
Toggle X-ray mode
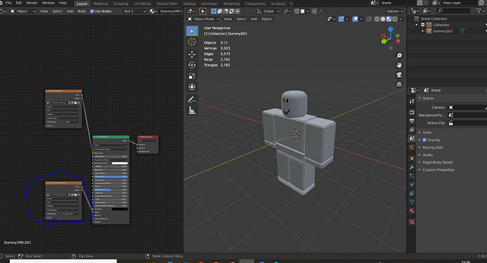[369, 19]
